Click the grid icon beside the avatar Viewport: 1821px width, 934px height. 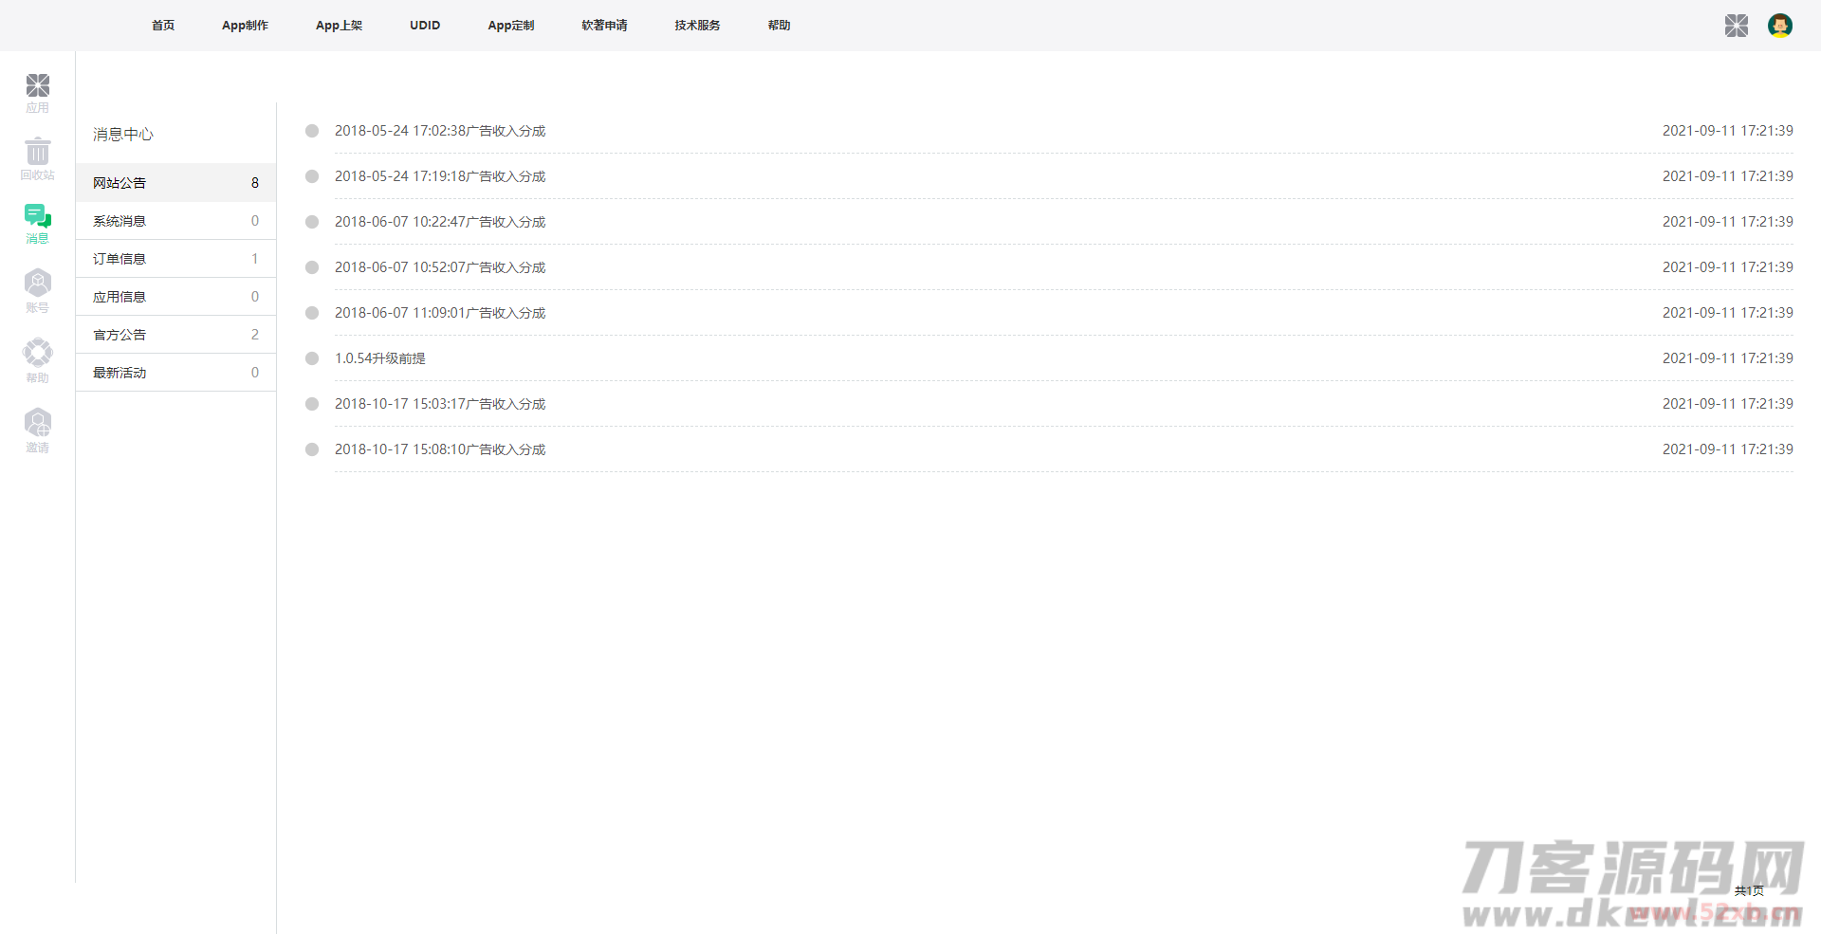click(1736, 26)
